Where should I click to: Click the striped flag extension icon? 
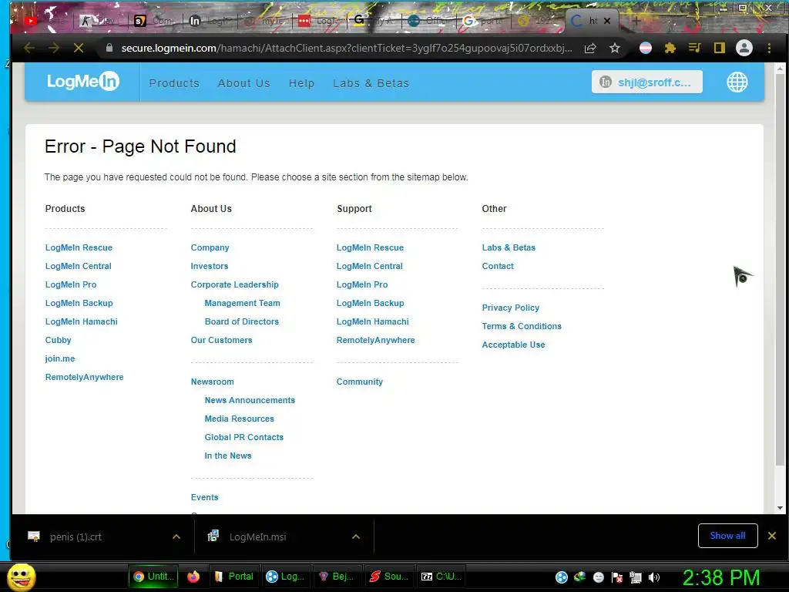click(x=646, y=49)
